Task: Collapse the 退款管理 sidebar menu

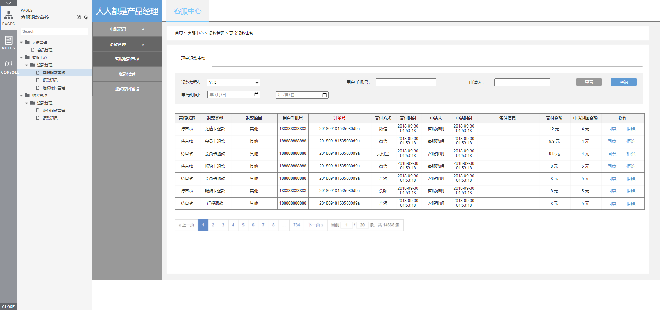Action: (127, 44)
